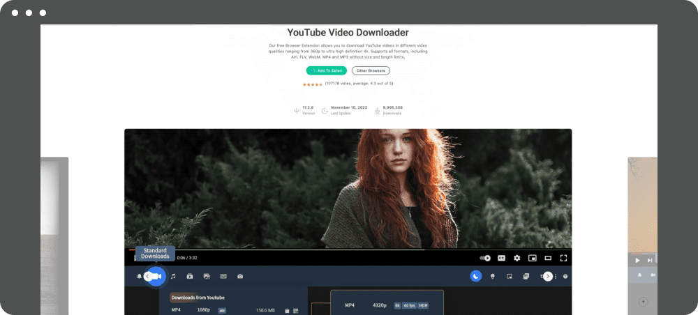698x315 pixels.
Task: Click the subtitles card icon in the downloader toolbar
Action: pyautogui.click(x=223, y=277)
